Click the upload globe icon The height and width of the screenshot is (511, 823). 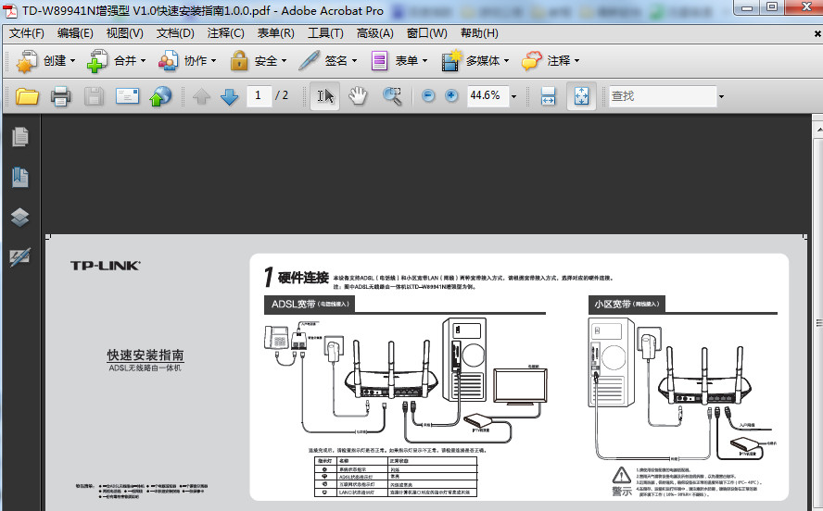point(160,96)
